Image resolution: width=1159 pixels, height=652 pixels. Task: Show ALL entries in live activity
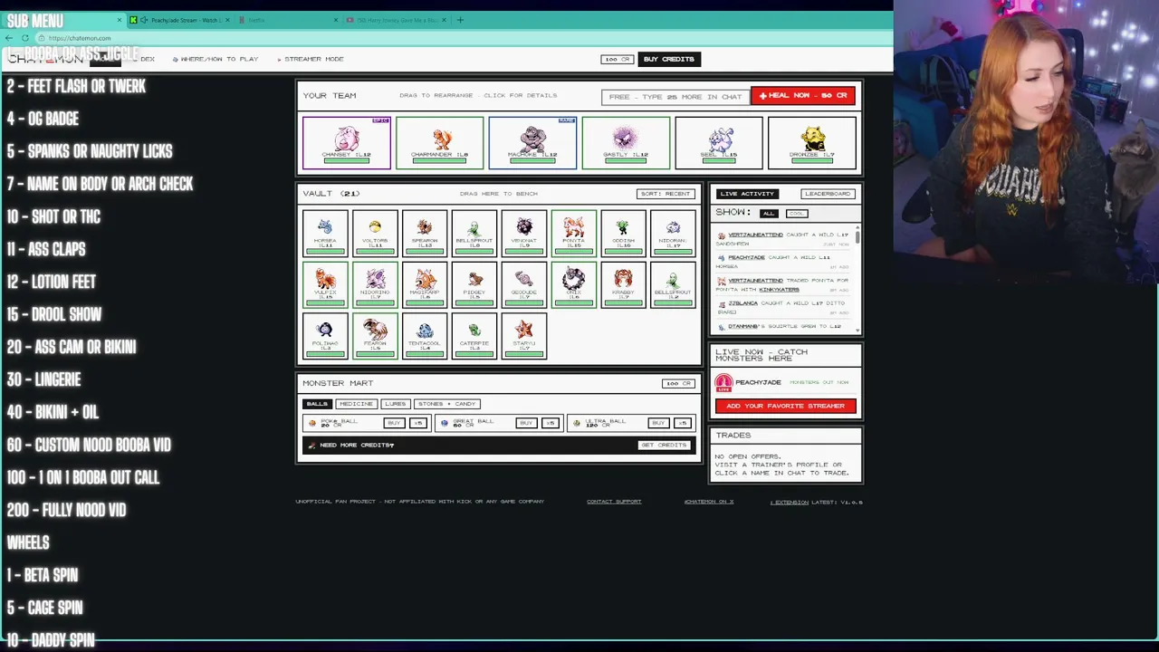tap(769, 214)
